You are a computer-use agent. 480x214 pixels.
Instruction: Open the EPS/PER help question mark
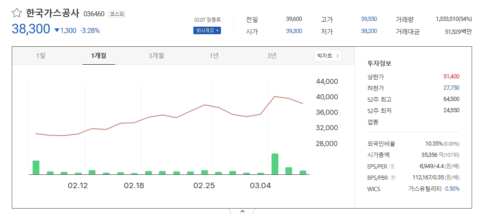coord(393,166)
